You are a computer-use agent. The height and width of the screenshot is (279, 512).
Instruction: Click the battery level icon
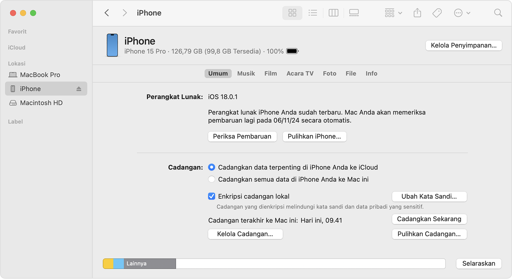click(292, 51)
